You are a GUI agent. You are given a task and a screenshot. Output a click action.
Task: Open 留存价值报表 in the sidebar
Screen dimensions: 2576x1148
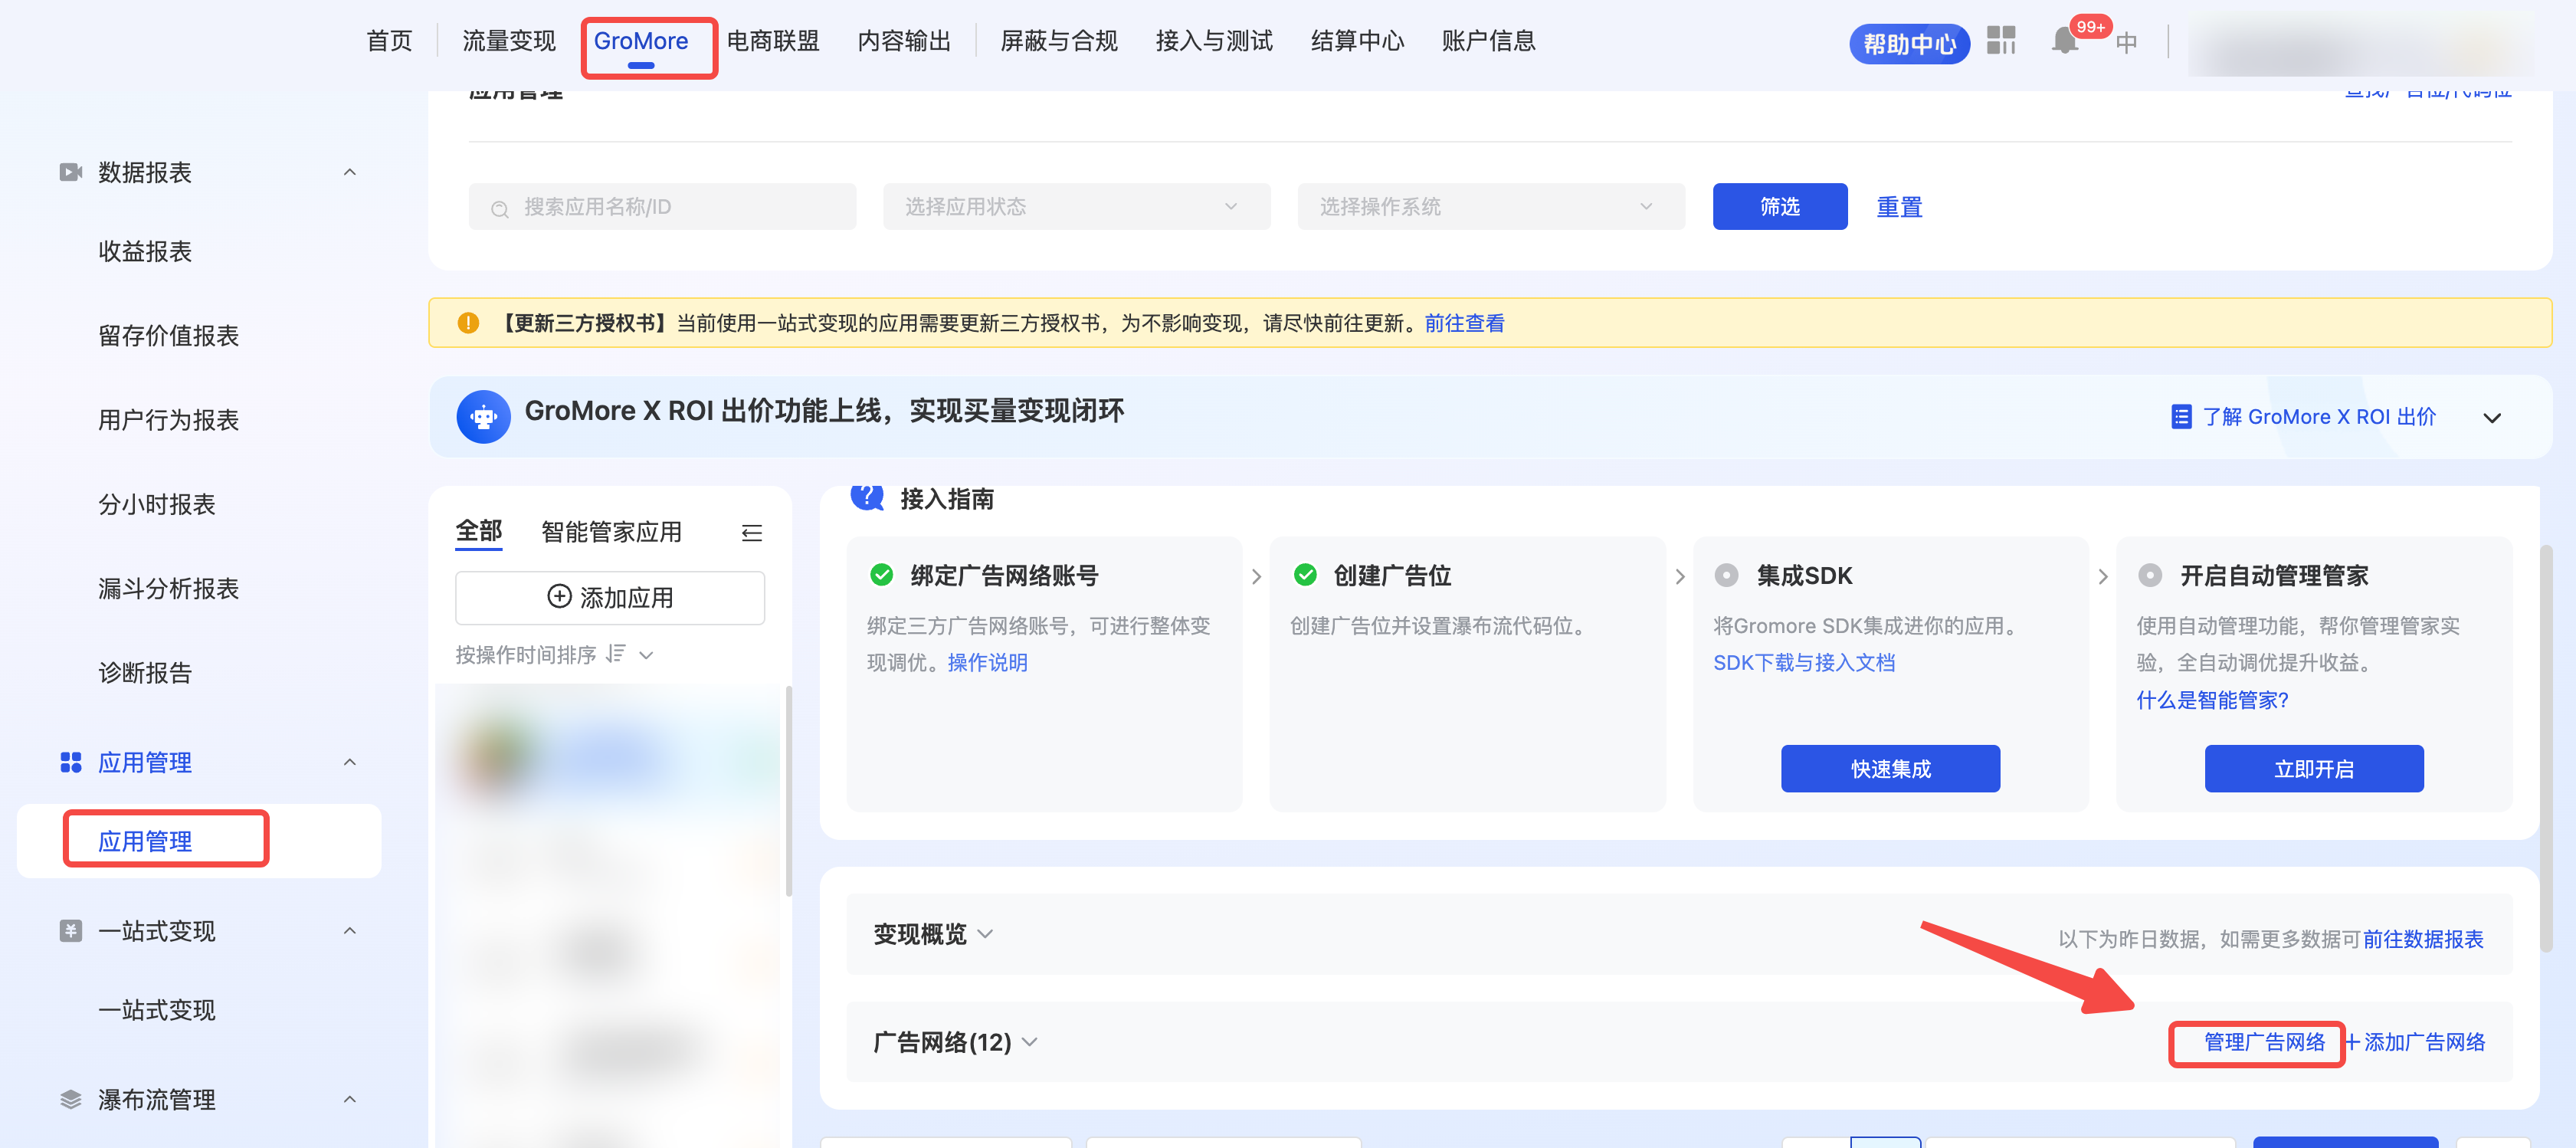[x=168, y=335]
